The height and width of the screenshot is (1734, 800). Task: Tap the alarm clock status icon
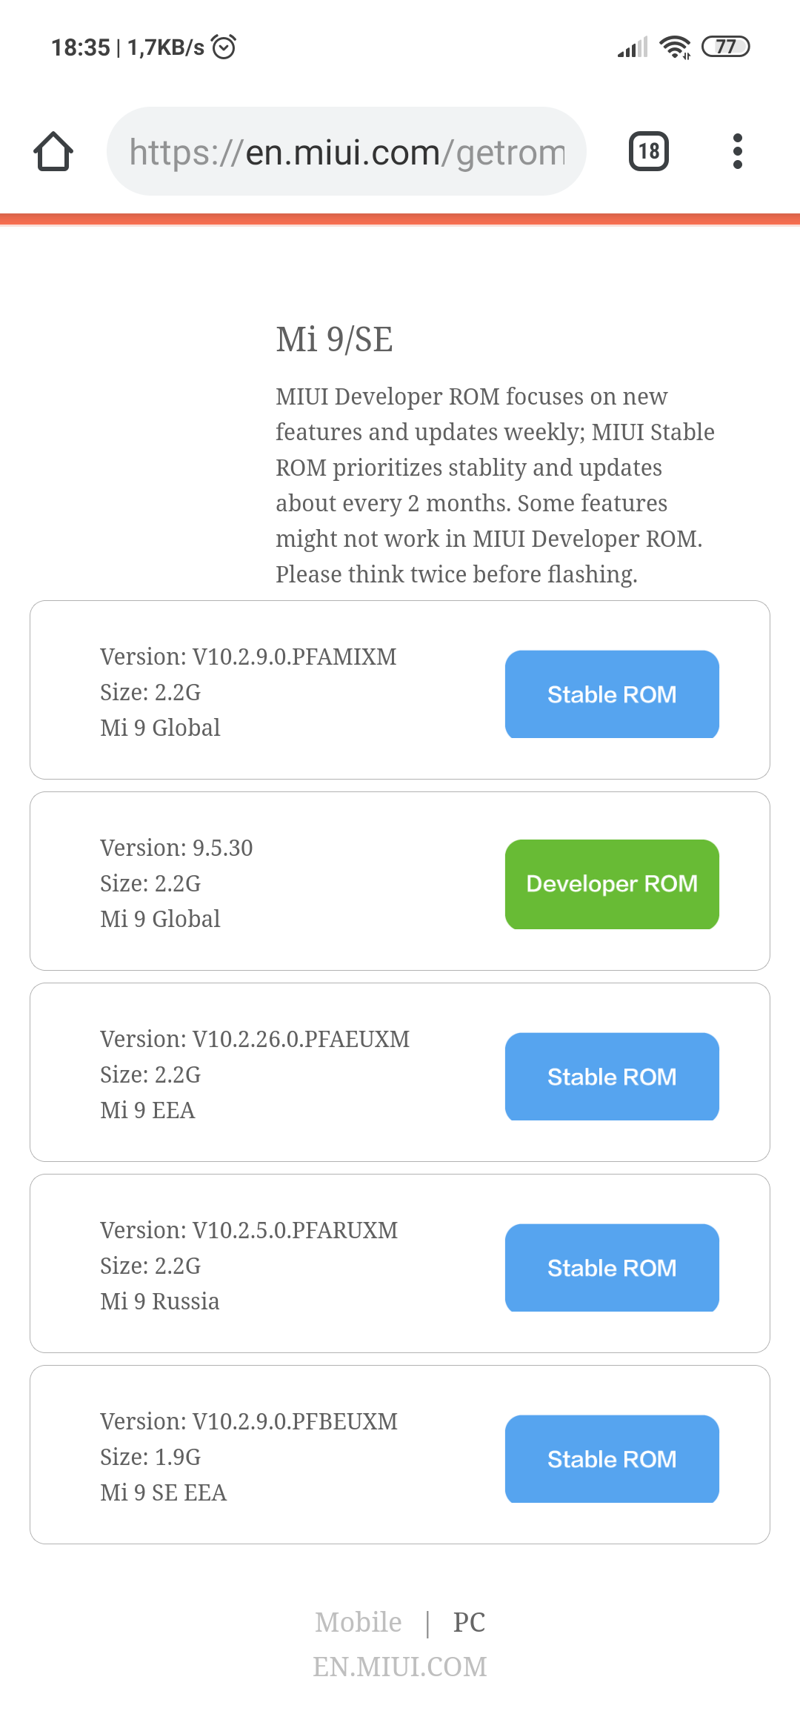tap(224, 47)
